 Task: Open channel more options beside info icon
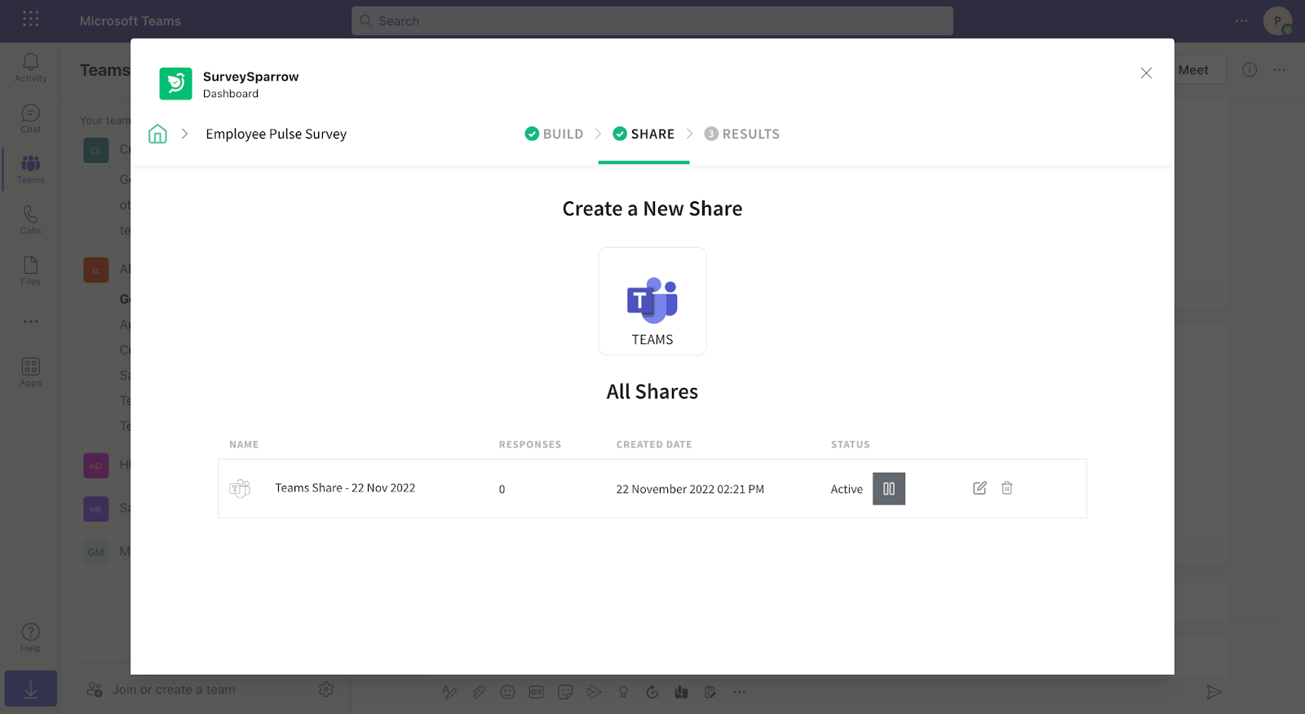pos(1280,70)
